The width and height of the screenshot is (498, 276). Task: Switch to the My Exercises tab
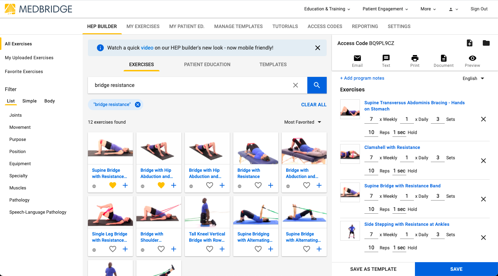point(143,26)
